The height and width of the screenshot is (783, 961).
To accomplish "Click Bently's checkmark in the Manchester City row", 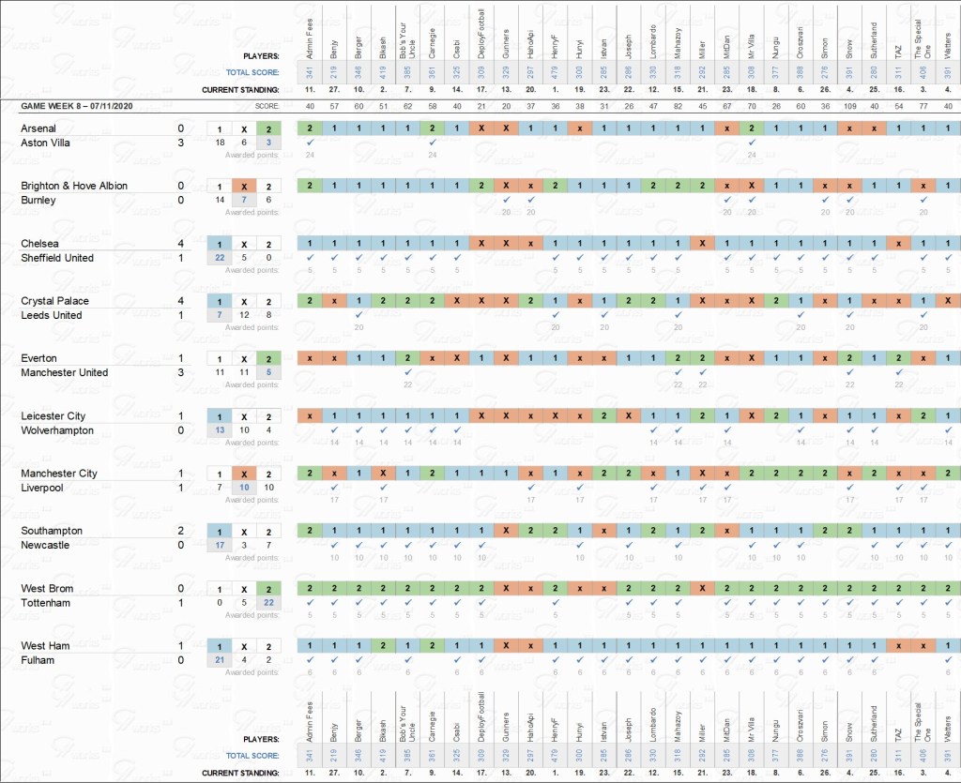I will pos(334,488).
